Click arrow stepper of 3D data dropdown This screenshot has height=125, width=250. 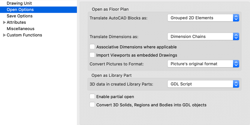pyautogui.click(x=236, y=84)
